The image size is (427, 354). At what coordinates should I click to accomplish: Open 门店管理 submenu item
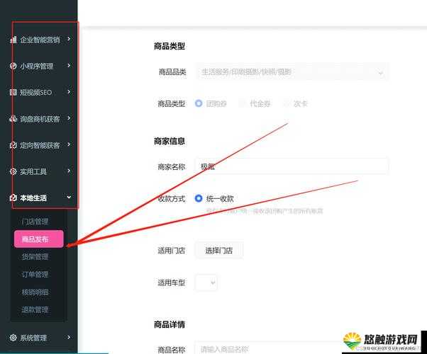coord(35,222)
